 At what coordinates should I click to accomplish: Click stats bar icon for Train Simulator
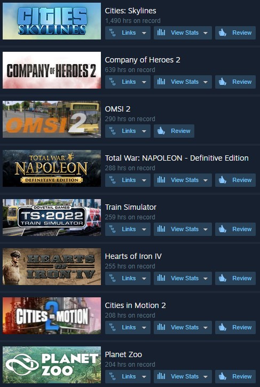point(161,229)
